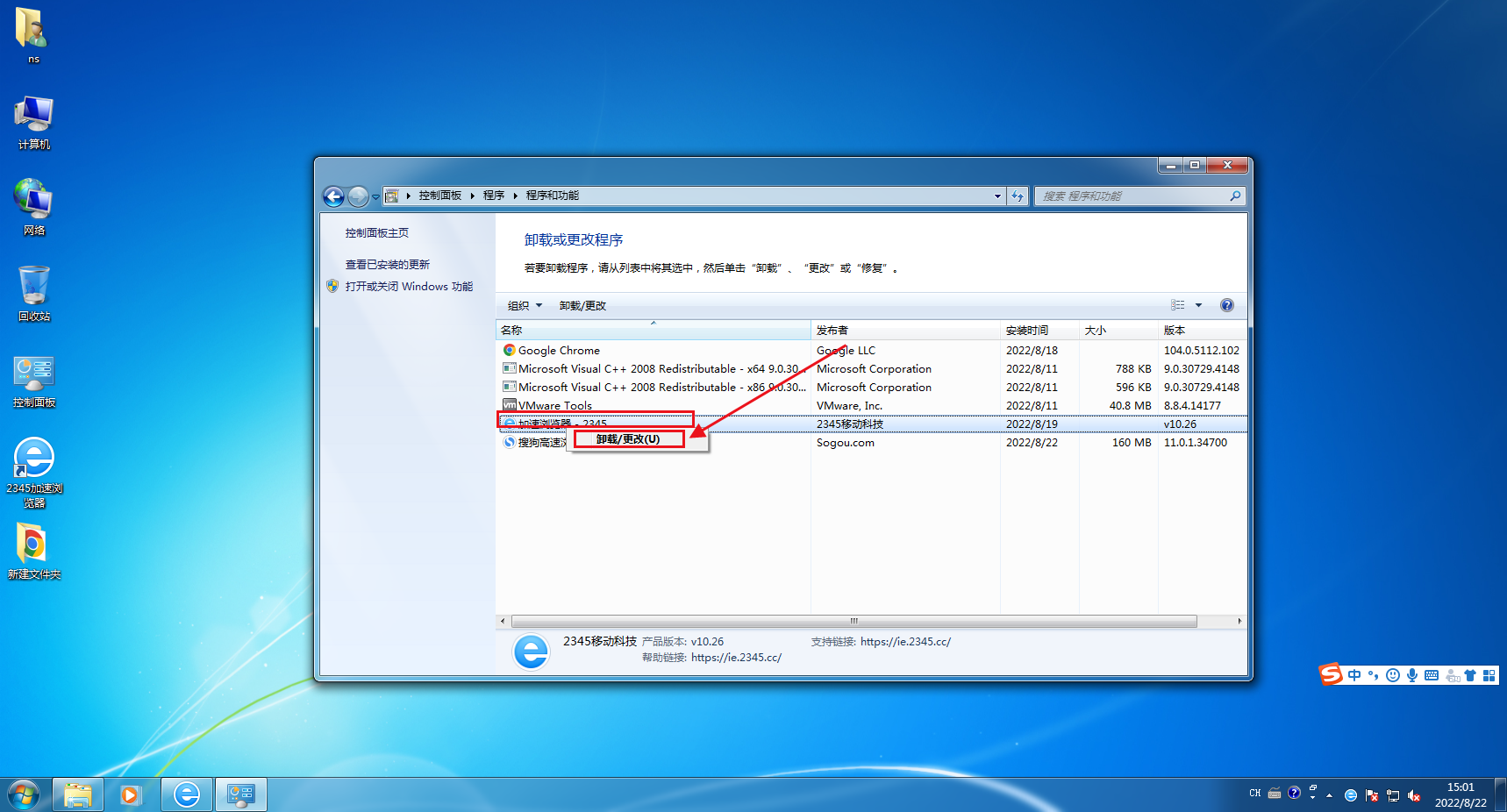Click the Sogou S logo on IME bar

[x=1331, y=674]
